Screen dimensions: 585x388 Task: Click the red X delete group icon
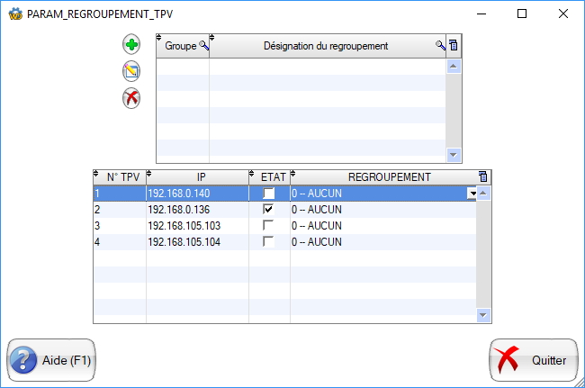[x=131, y=98]
